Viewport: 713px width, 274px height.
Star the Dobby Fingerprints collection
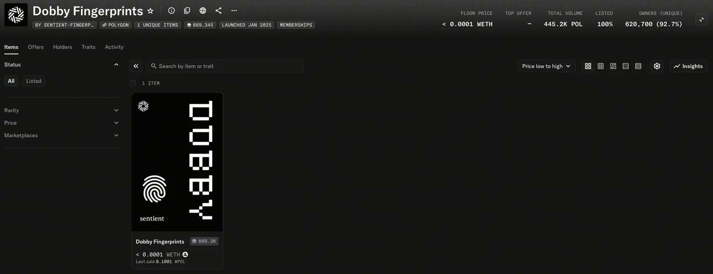pos(150,11)
